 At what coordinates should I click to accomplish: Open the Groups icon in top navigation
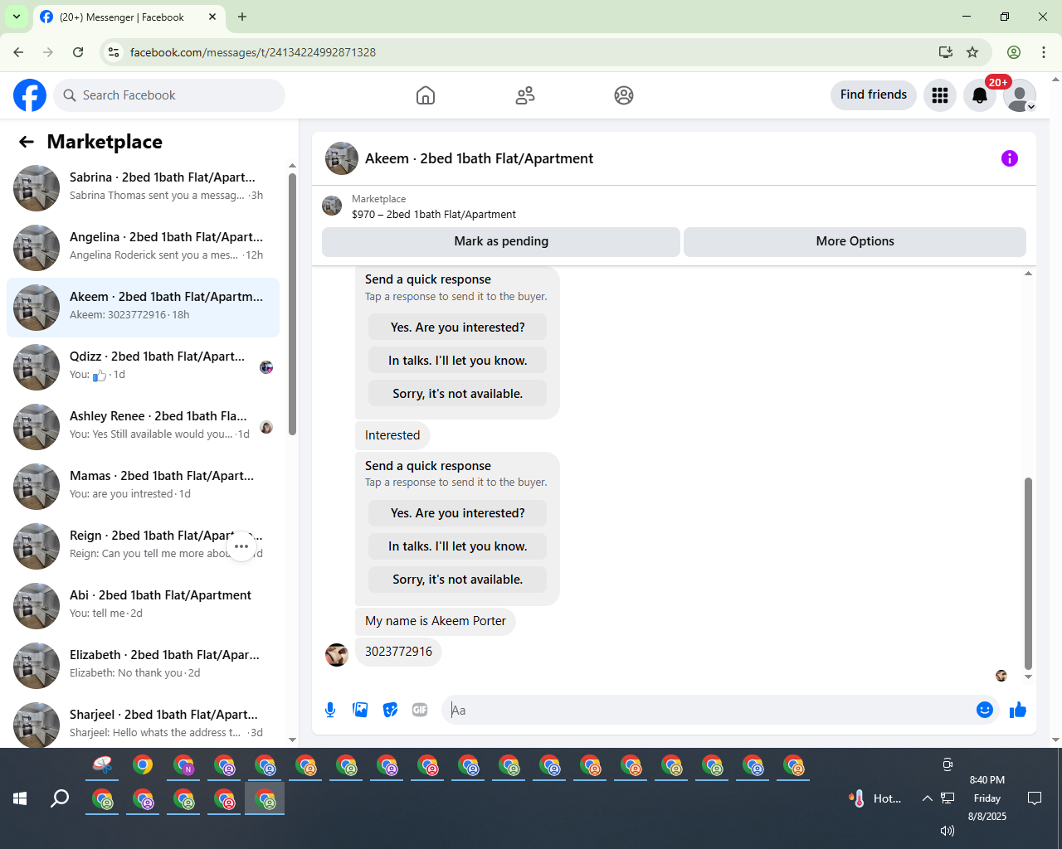(624, 95)
